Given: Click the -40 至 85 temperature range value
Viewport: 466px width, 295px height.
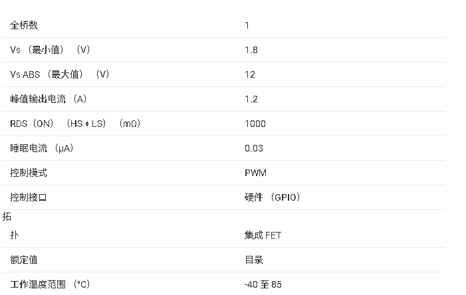Looking at the screenshot, I should (x=263, y=284).
